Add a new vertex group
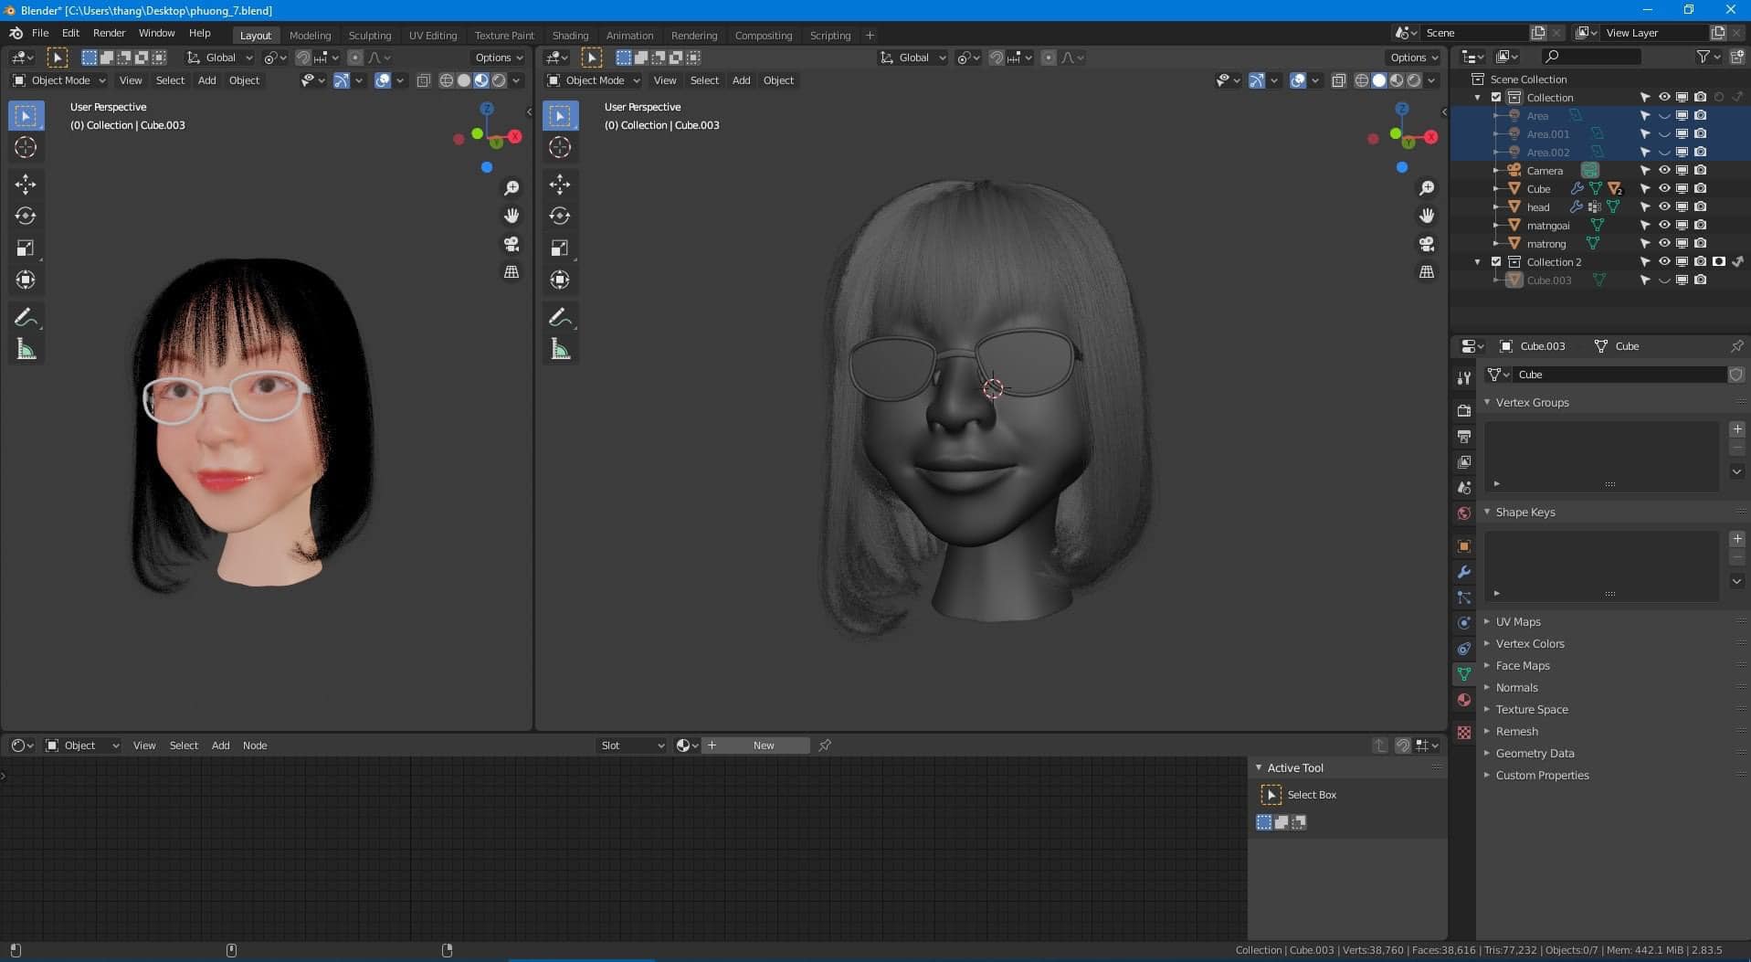The image size is (1751, 962). pos(1736,429)
